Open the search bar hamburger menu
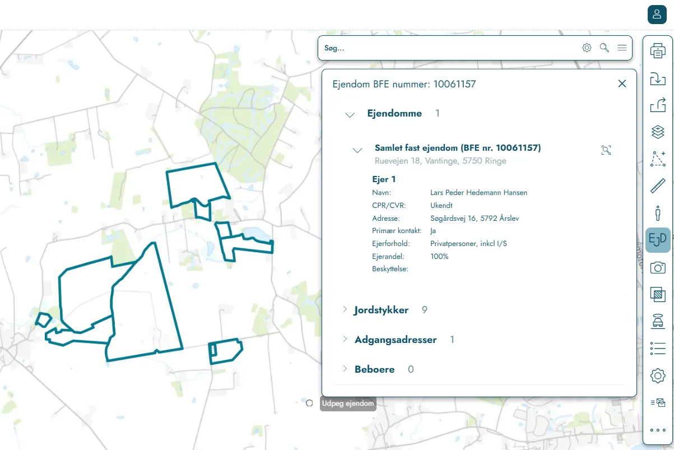674x450 pixels. (x=622, y=48)
